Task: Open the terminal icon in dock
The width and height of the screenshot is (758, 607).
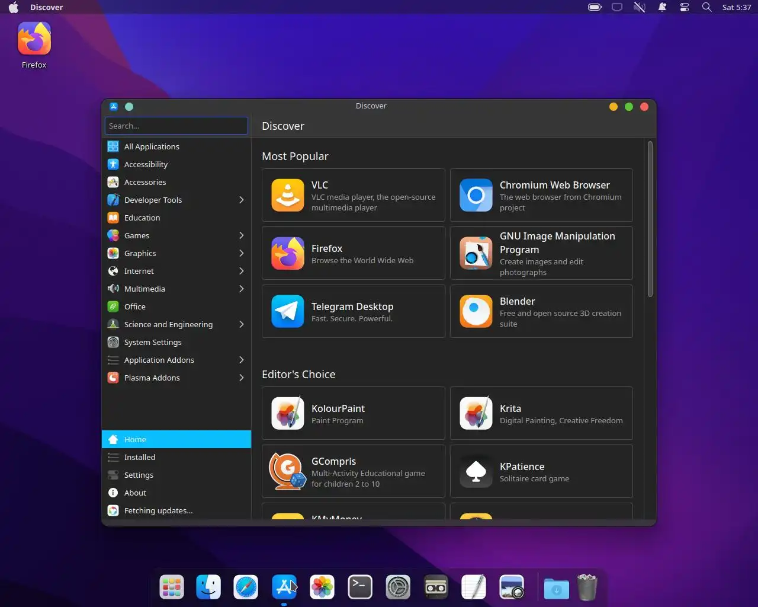Action: tap(360, 587)
